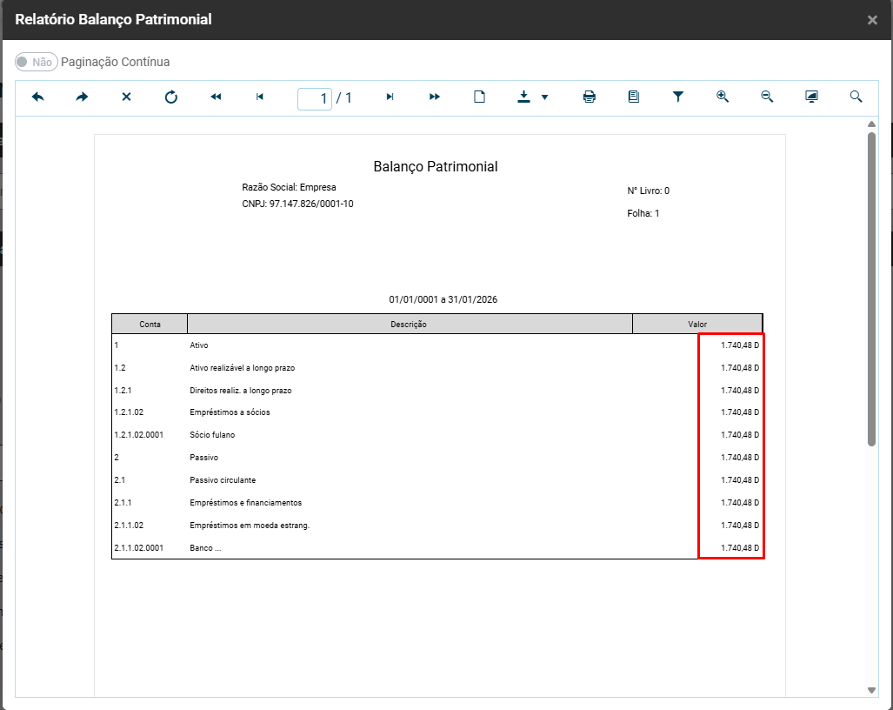Viewport: 893px width, 710px height.
Task: Click the 'Empréstimos e financiamentos' description
Action: [x=245, y=503]
